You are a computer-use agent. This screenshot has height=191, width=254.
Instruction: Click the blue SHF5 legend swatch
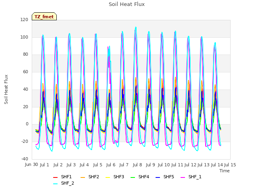(158, 177)
